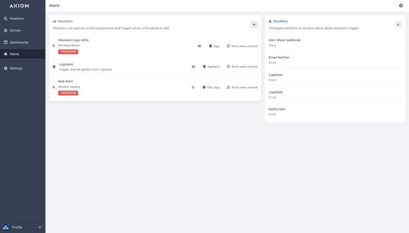Image resolution: width=409 pixels, height=233 pixels.
Task: Click the green status indicator beside Logstash monitor
Action: (x=54, y=67)
